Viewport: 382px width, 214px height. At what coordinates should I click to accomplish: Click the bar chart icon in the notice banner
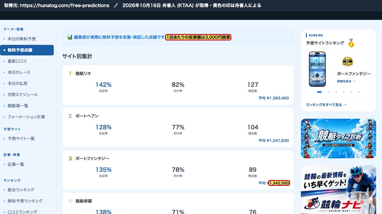point(70,37)
